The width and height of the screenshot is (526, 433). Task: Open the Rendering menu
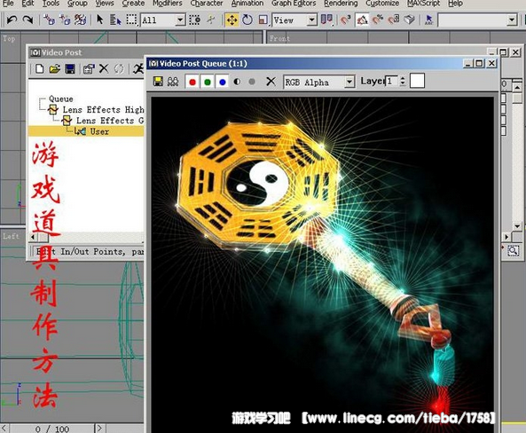(341, 4)
